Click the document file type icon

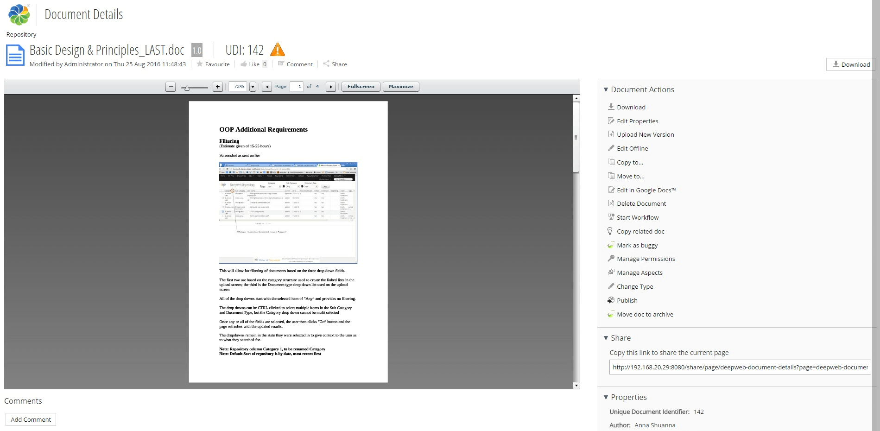click(x=15, y=56)
